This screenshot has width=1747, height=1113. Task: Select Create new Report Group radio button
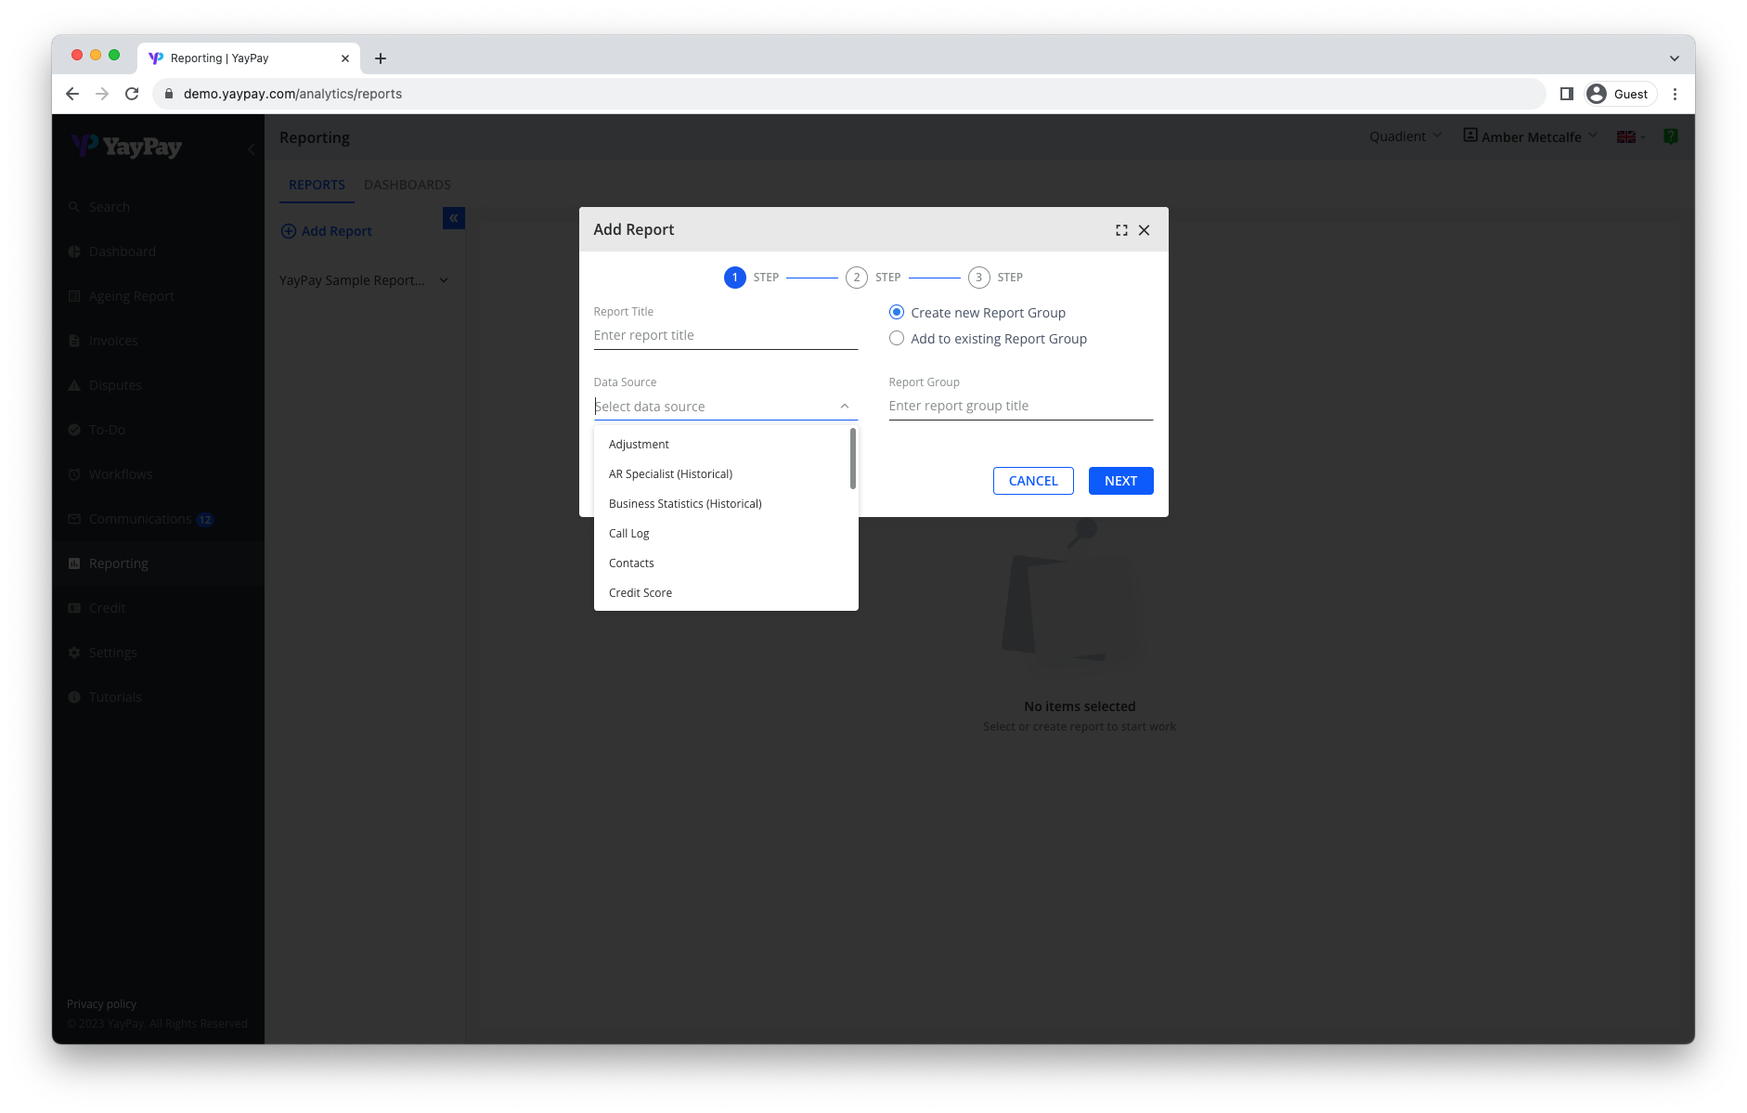pos(897,313)
